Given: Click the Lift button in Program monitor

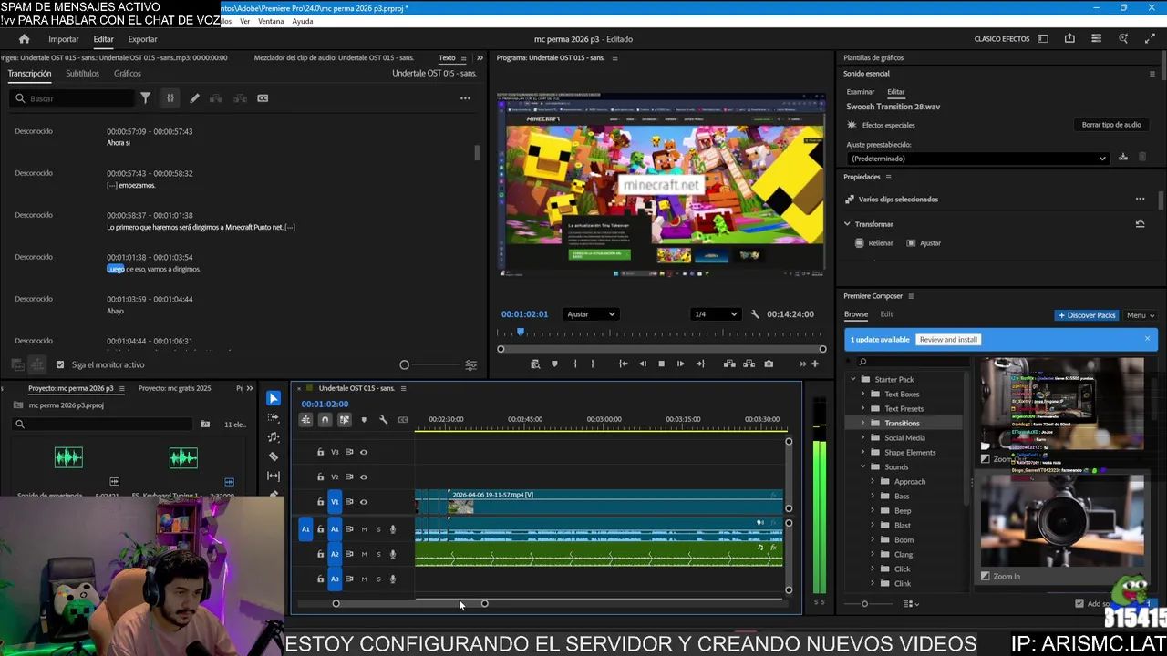Looking at the screenshot, I should pyautogui.click(x=729, y=364).
